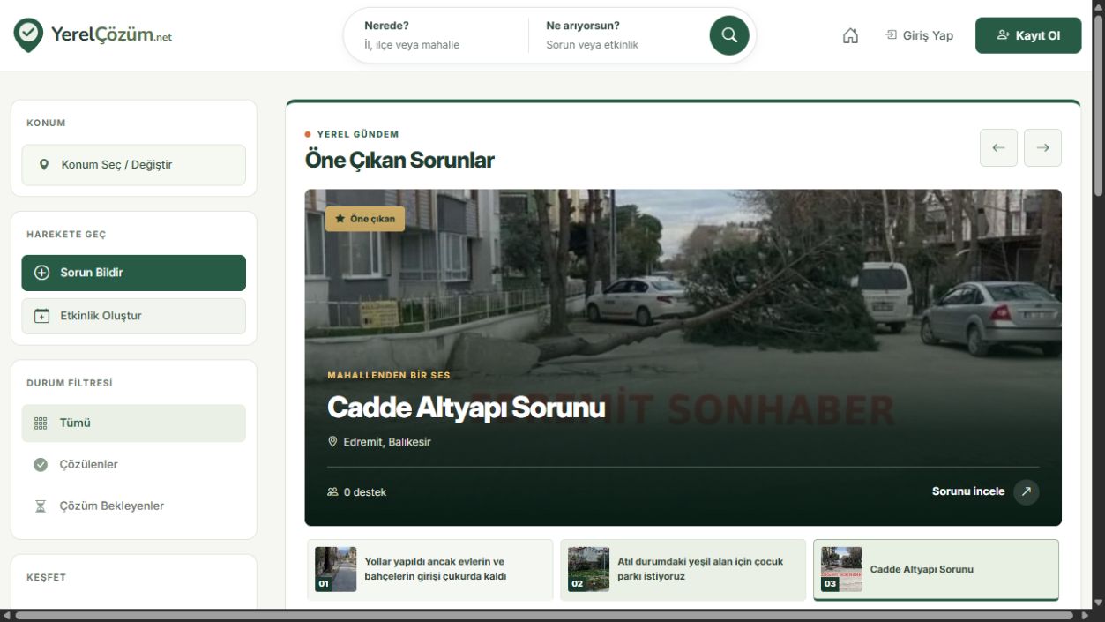Image resolution: width=1105 pixels, height=622 pixels.
Task: Click the horizontal page scrollbar
Action: click(546, 615)
